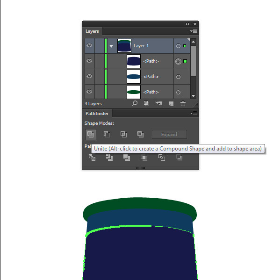Image resolution: width=280 pixels, height=280 pixels.
Task: Apply the Divide pathfinder icon
Action: 92,158
